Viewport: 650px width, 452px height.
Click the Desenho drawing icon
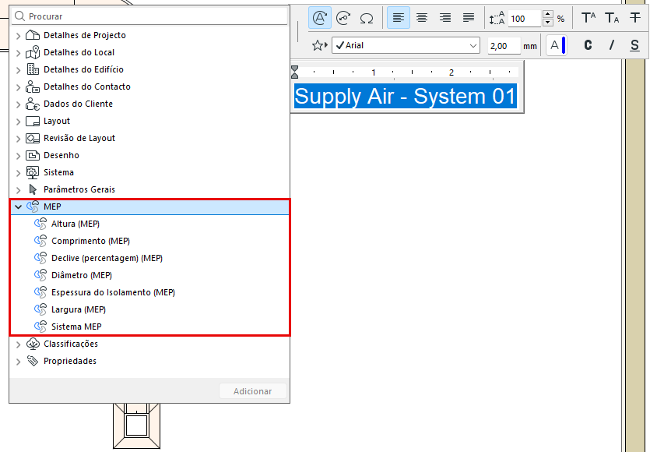(33, 155)
